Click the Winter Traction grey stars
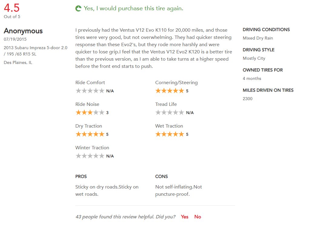 pyautogui.click(x=90, y=156)
